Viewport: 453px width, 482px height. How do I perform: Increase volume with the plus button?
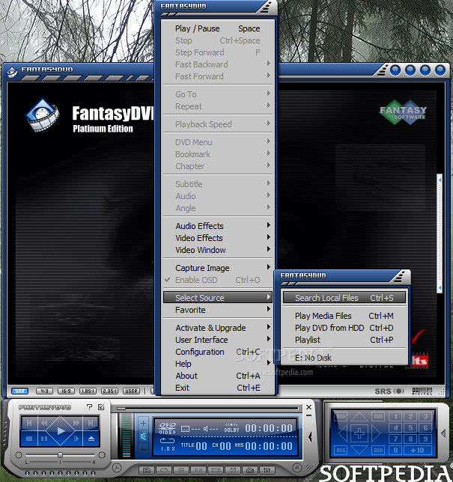click(143, 424)
